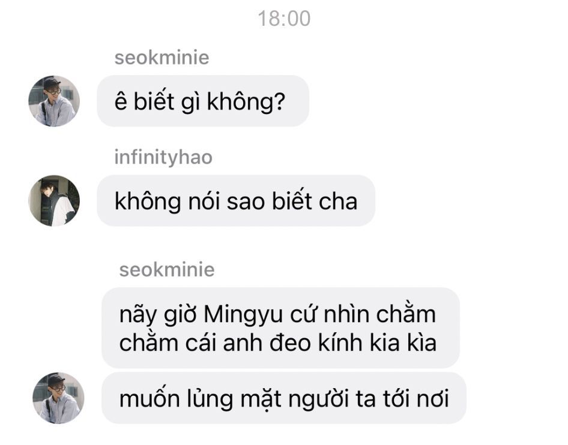This screenshot has width=568, height=445.
Task: Select the "muốn lủng mặt người ta" bubble
Action: (x=283, y=398)
